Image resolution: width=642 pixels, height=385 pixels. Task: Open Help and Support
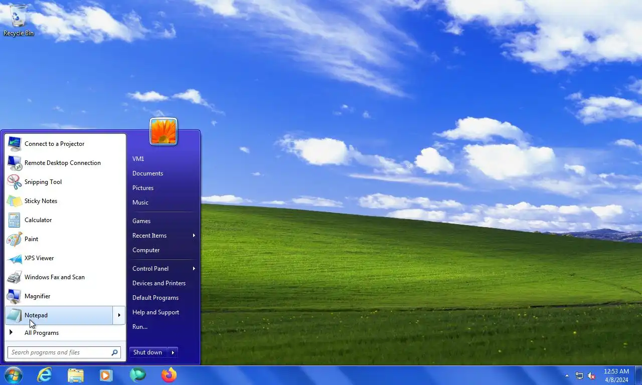155,312
